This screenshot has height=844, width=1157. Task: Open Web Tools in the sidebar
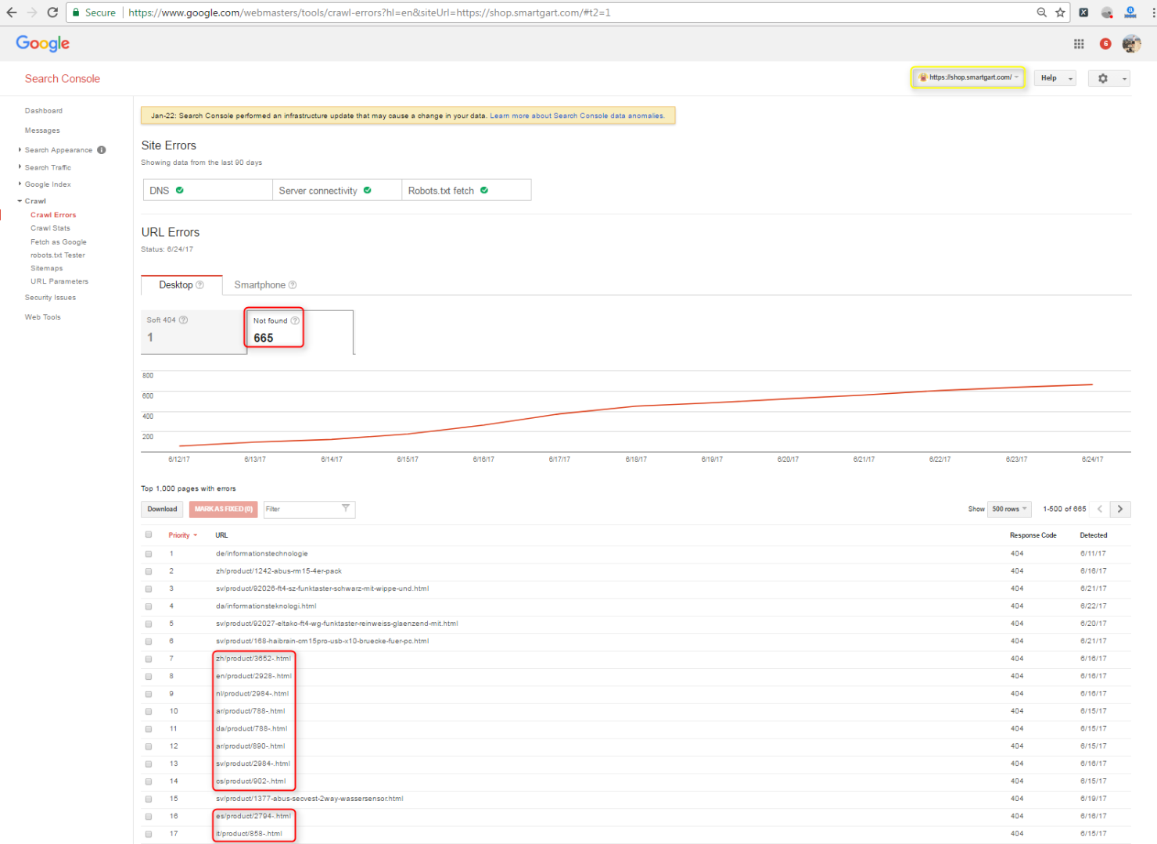tap(42, 317)
